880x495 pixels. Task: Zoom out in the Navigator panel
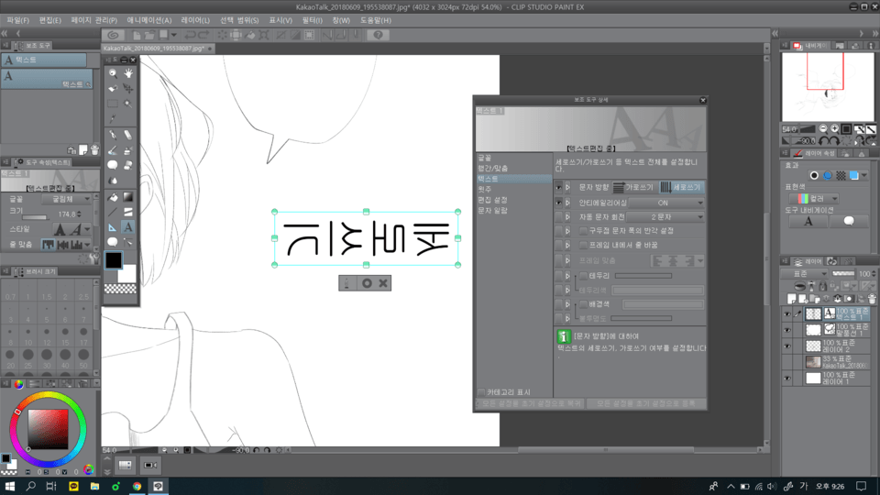[823, 129]
